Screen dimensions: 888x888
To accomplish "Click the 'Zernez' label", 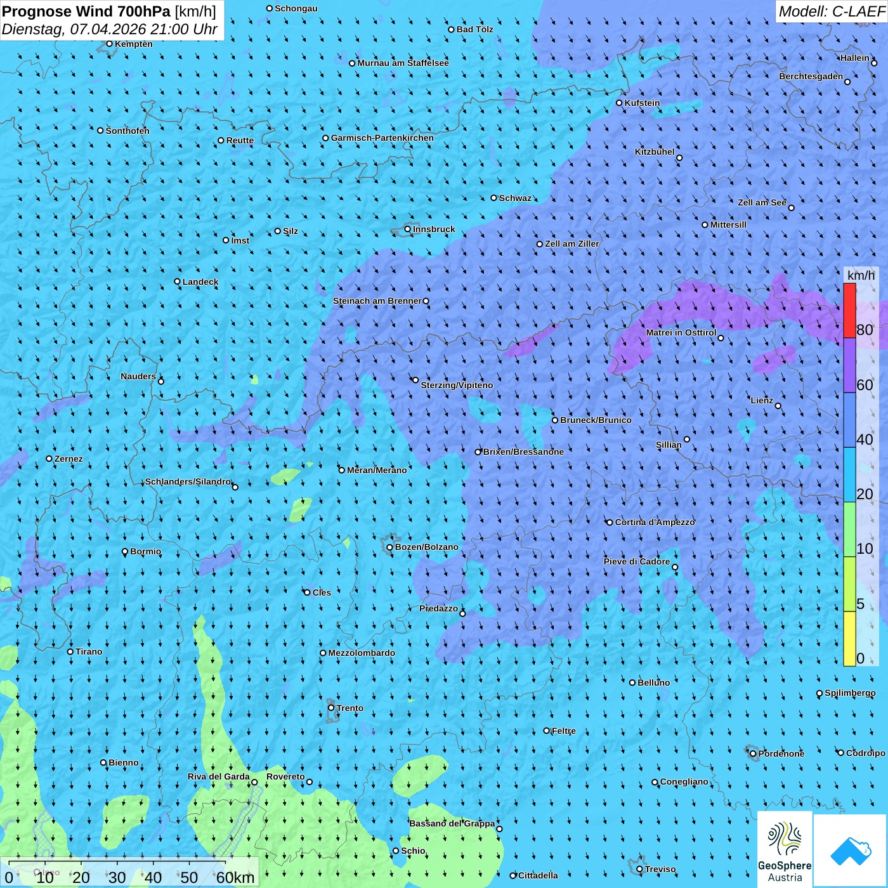I will point(69,459).
